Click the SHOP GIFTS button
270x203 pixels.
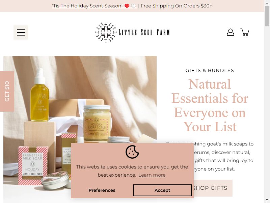[x=212, y=188]
